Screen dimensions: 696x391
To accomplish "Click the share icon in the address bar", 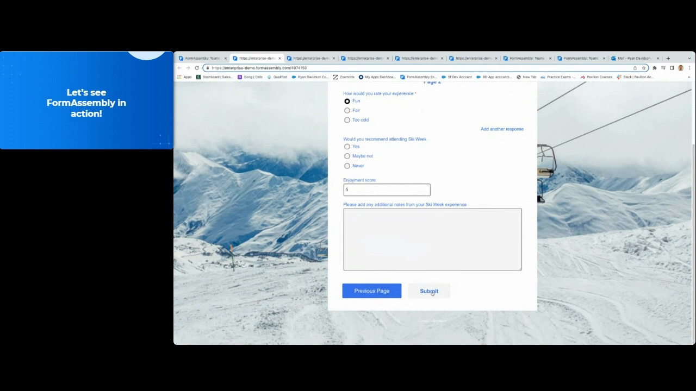I will pyautogui.click(x=635, y=68).
